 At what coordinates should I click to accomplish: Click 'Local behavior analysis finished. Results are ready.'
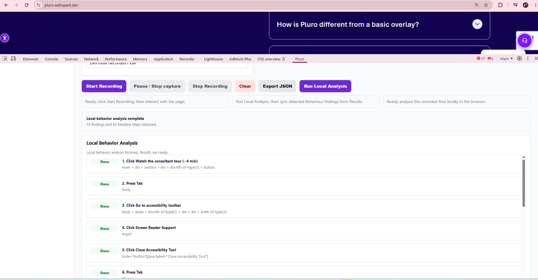click(127, 152)
